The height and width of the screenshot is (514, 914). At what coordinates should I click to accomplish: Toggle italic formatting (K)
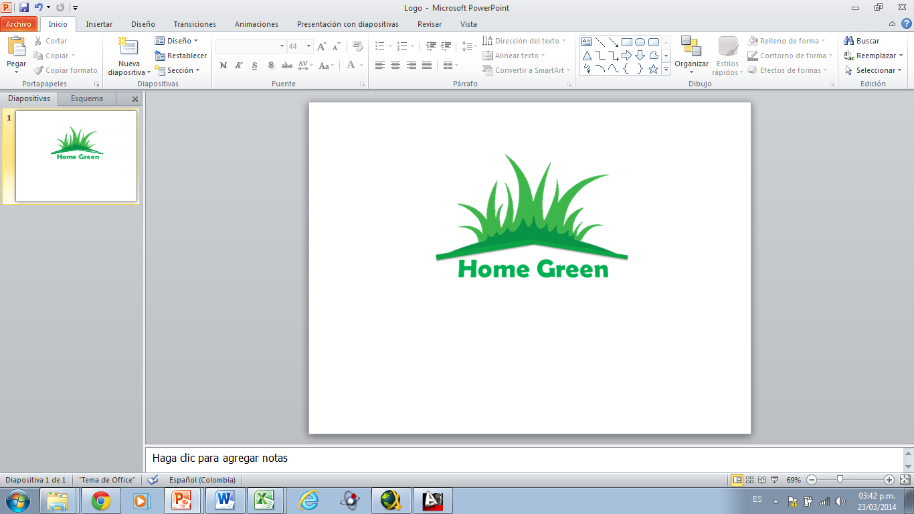coord(239,66)
